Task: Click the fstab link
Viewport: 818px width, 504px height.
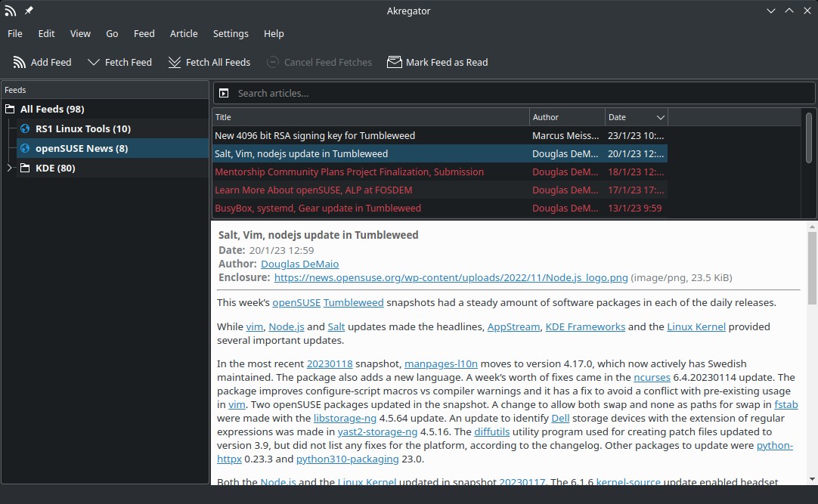Action: click(x=786, y=404)
